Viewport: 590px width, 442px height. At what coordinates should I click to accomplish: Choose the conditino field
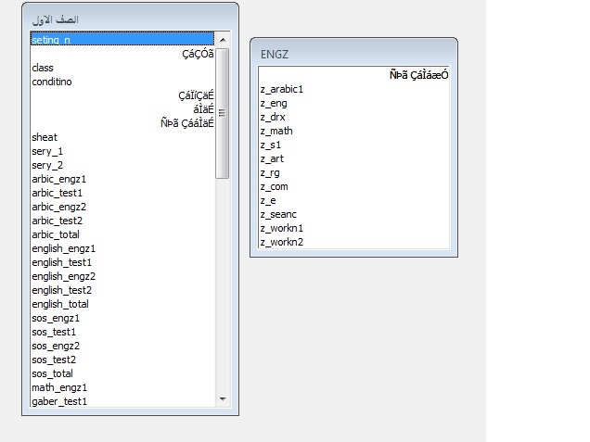[52, 82]
